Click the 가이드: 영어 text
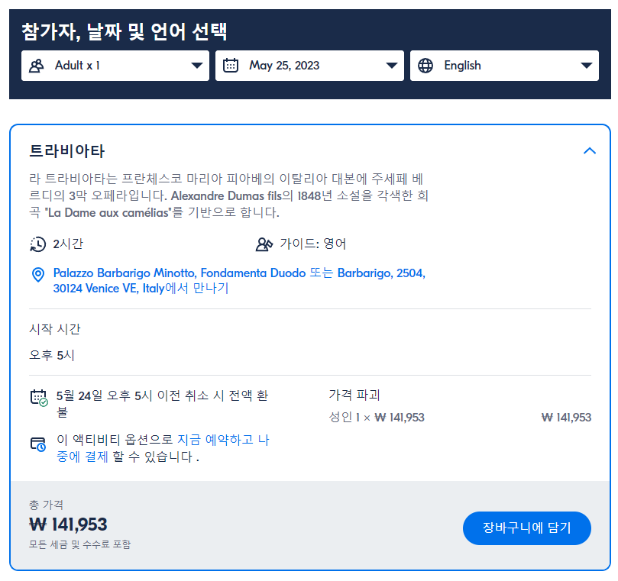 click(313, 244)
